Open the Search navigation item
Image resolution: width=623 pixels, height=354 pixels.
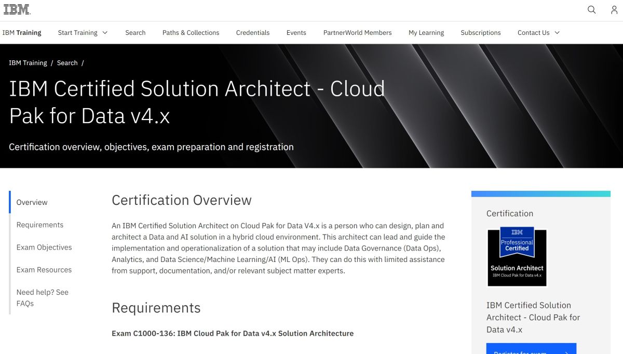coord(135,32)
